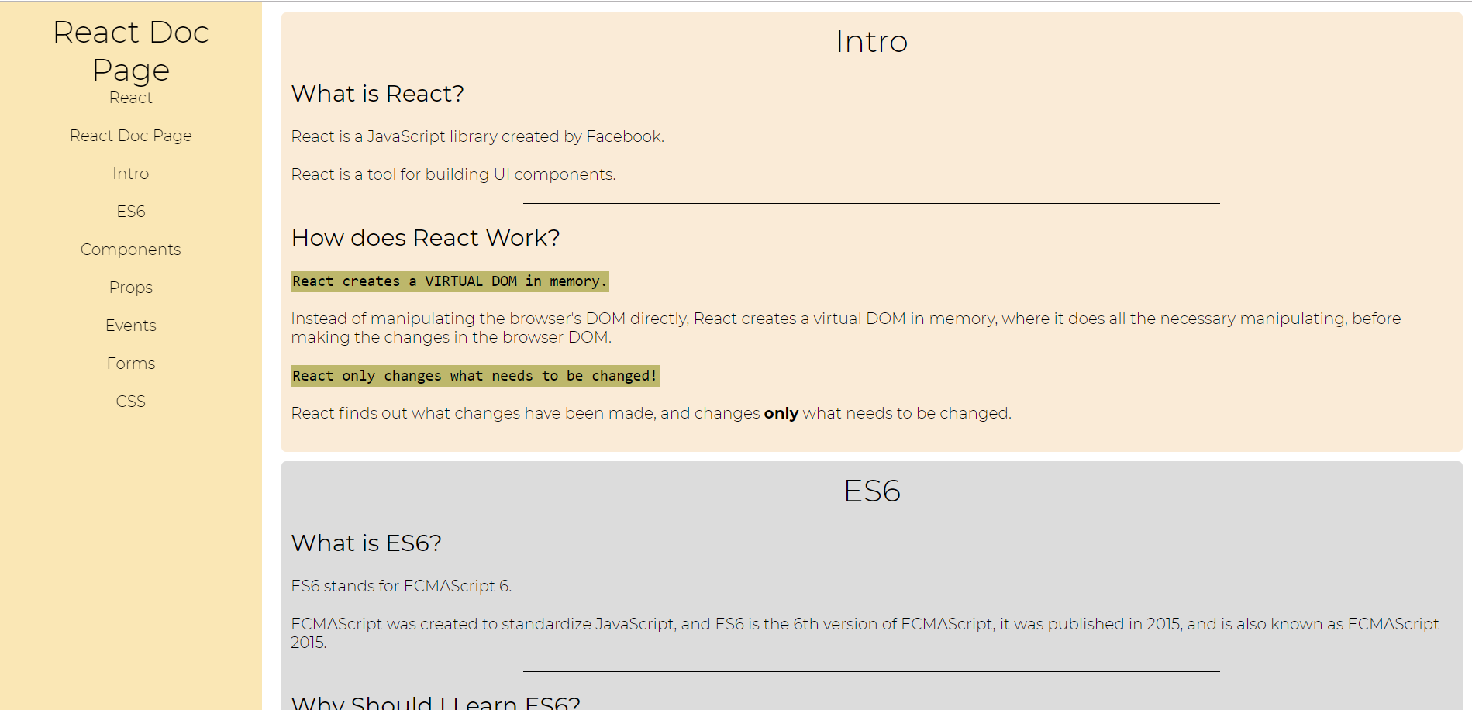Click the How does React Work? heading
Viewport: 1472px width, 710px height.
pyautogui.click(x=425, y=237)
